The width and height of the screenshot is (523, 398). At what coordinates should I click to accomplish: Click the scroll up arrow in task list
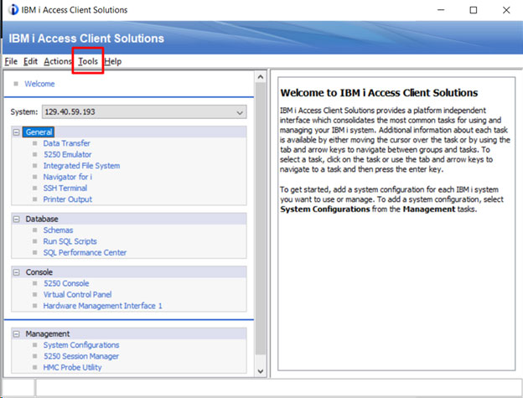click(261, 77)
